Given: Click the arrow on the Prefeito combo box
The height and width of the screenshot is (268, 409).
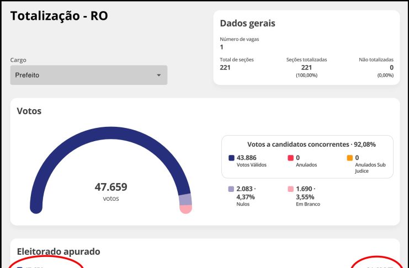Looking at the screenshot, I should [159, 75].
